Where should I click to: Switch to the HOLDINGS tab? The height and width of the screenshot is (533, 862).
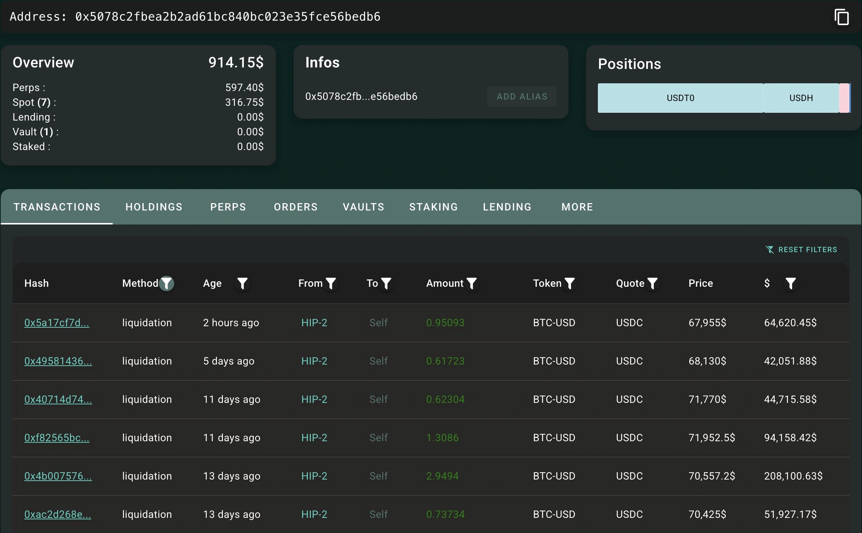[154, 207]
